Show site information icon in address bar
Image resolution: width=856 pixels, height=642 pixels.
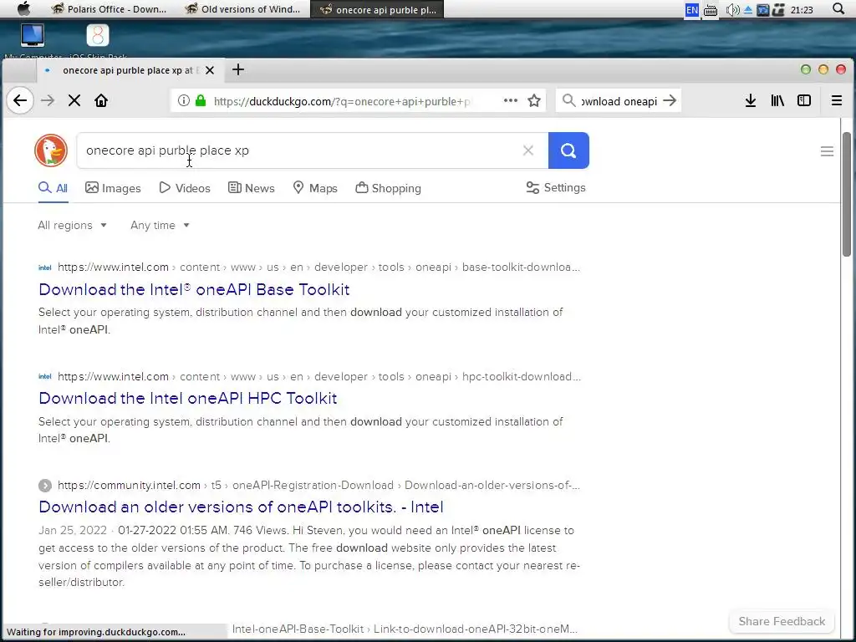pos(184,100)
